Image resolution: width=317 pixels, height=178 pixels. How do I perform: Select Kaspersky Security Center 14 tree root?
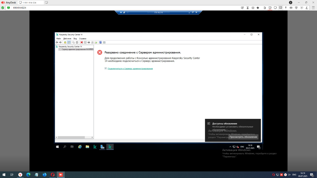click(70, 46)
